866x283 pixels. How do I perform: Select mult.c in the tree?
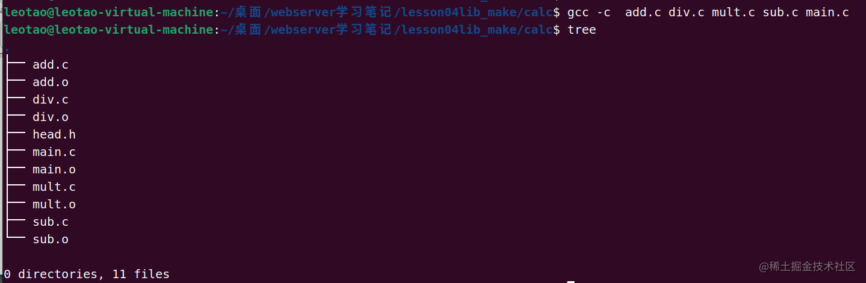54,187
